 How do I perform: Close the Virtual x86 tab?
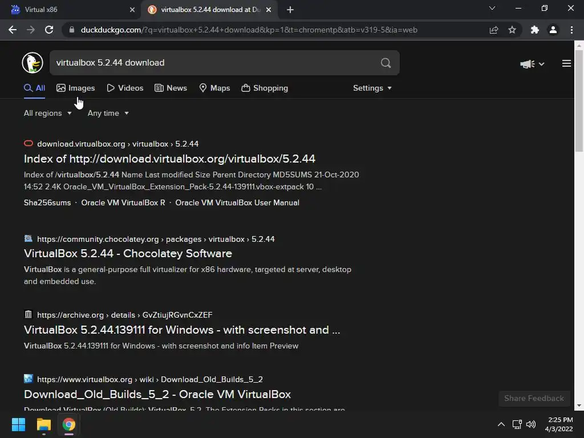coord(132,10)
